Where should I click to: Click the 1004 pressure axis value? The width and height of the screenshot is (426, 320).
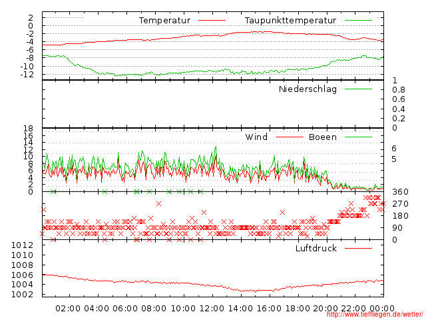(22, 285)
